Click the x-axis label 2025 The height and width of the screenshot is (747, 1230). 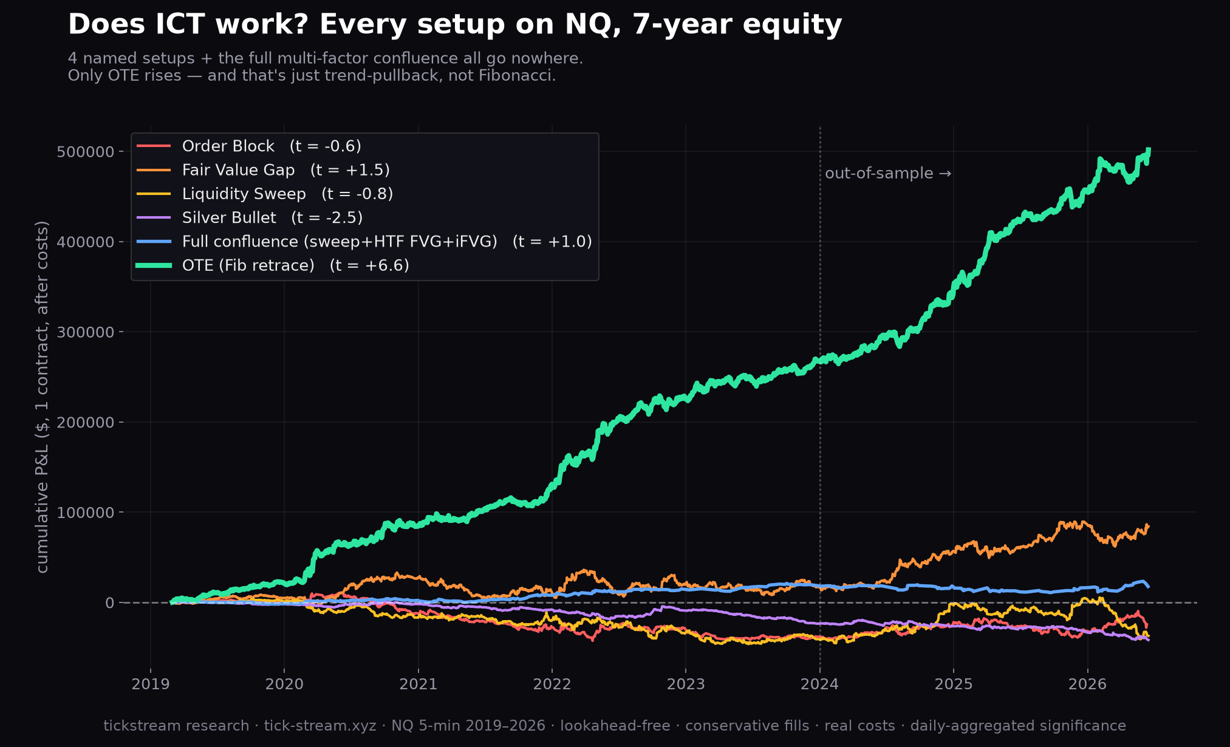[954, 684]
